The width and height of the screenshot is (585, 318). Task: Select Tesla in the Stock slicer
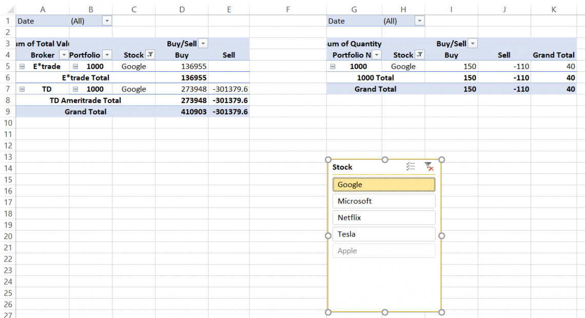click(383, 234)
